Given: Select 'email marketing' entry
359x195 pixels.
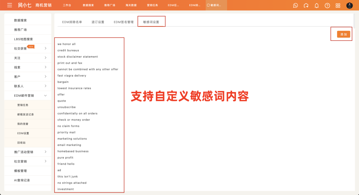Looking at the screenshot, I should 69,145.
